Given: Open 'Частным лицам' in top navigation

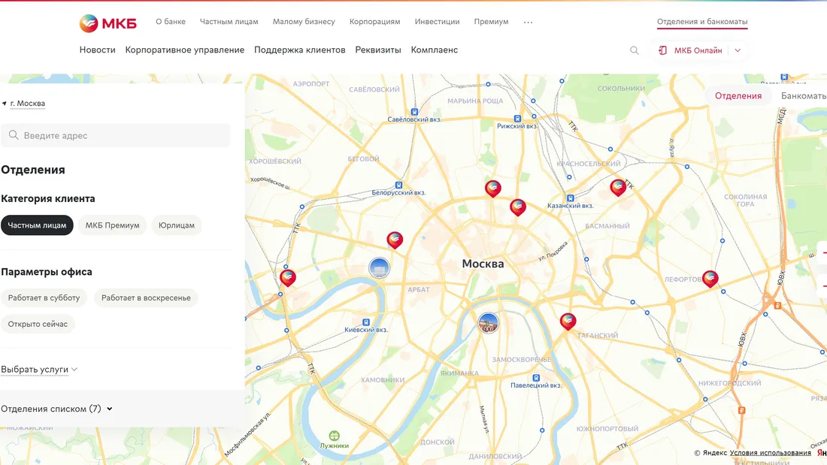Looking at the screenshot, I should [229, 22].
